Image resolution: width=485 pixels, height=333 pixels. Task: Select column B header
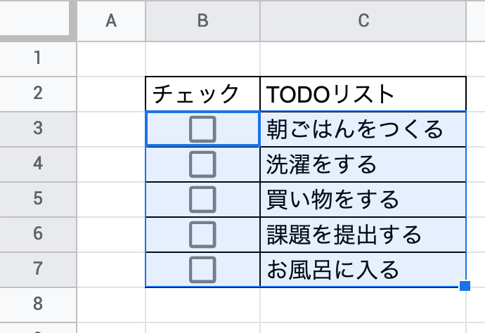[x=202, y=21]
